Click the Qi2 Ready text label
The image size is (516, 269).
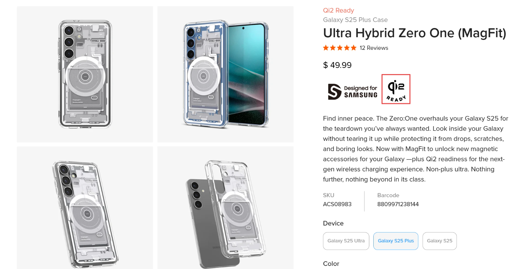pos(338,11)
